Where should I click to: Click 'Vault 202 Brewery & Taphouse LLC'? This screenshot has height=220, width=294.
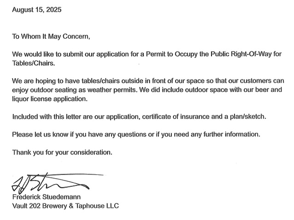pyautogui.click(x=65, y=206)
